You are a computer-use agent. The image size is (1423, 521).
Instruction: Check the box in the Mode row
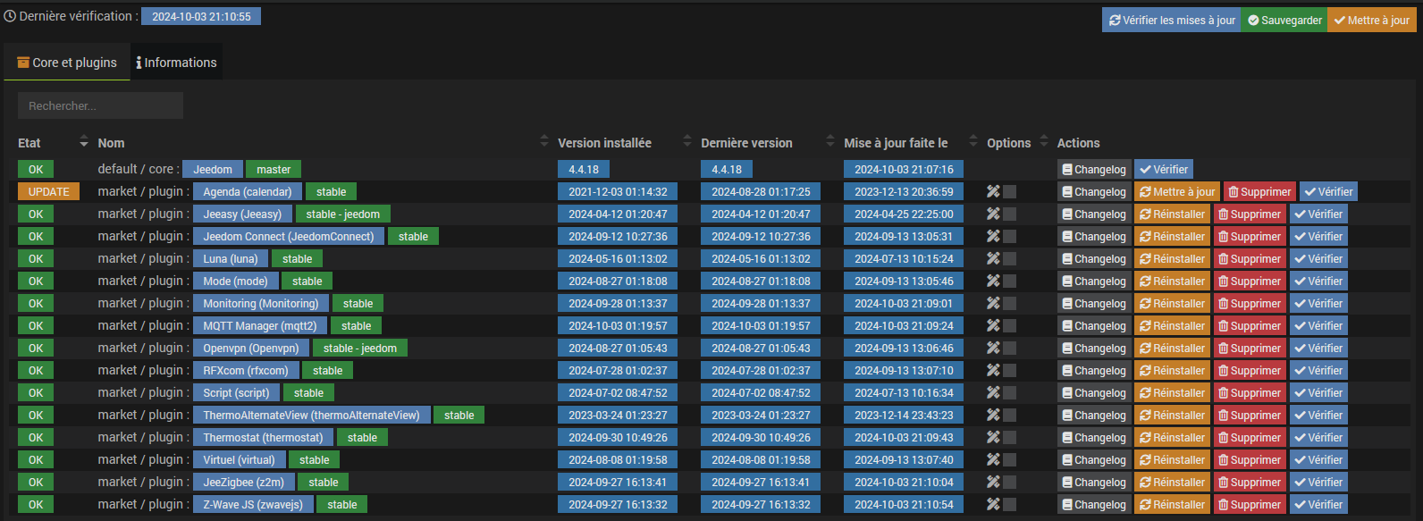point(1009,281)
